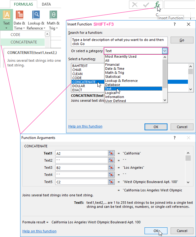196x237 pixels.
Task: Open Lookup & Reference functions ribbon button
Action: click(x=36, y=20)
